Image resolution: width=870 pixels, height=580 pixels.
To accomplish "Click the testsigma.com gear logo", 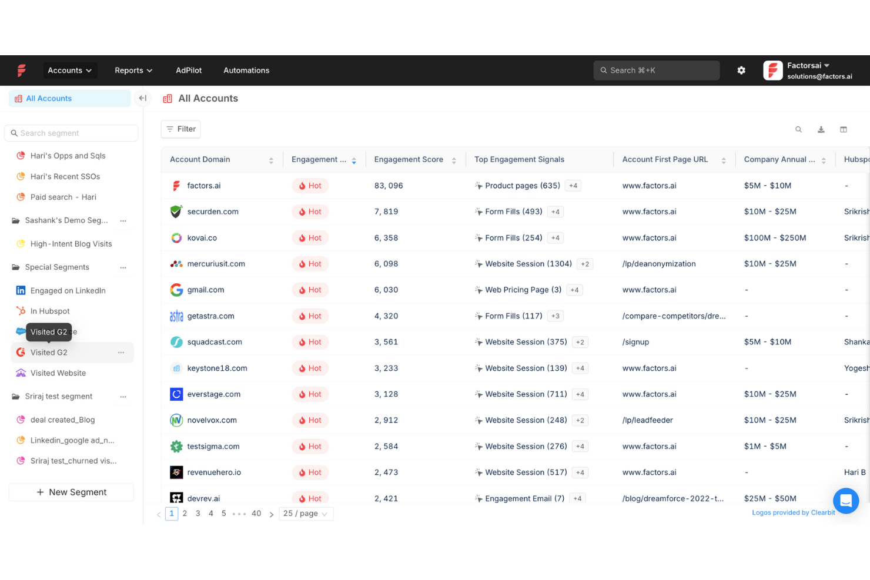I will [x=176, y=447].
